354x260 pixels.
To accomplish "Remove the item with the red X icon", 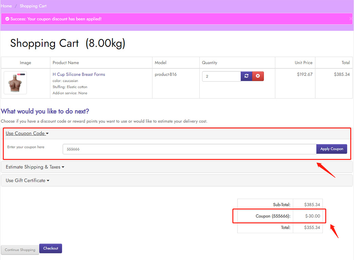I will click(258, 76).
